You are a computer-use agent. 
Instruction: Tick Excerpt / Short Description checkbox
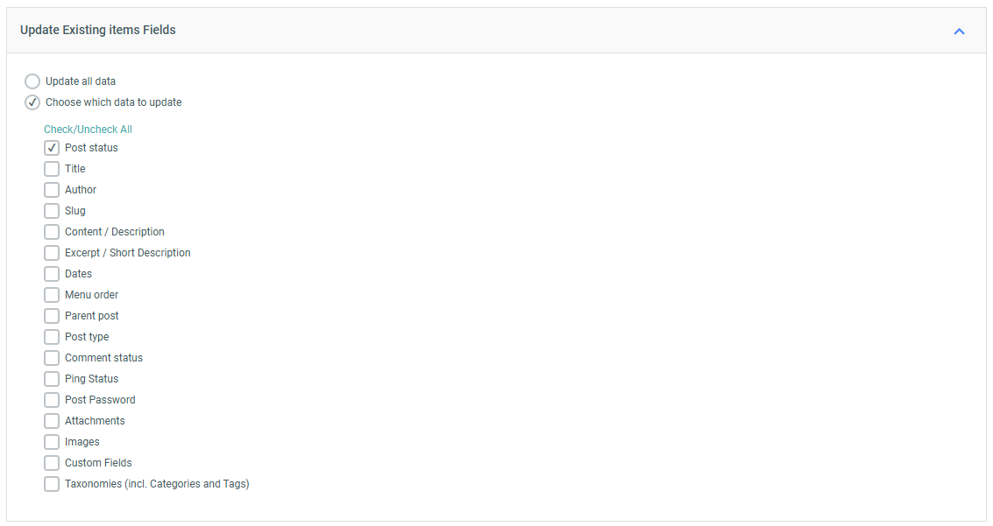[x=52, y=253]
